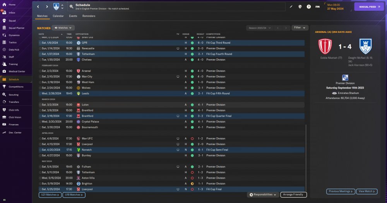The height and width of the screenshot is (203, 387).
Task: Open the Club Info shield icon
Action: click(x=4, y=110)
